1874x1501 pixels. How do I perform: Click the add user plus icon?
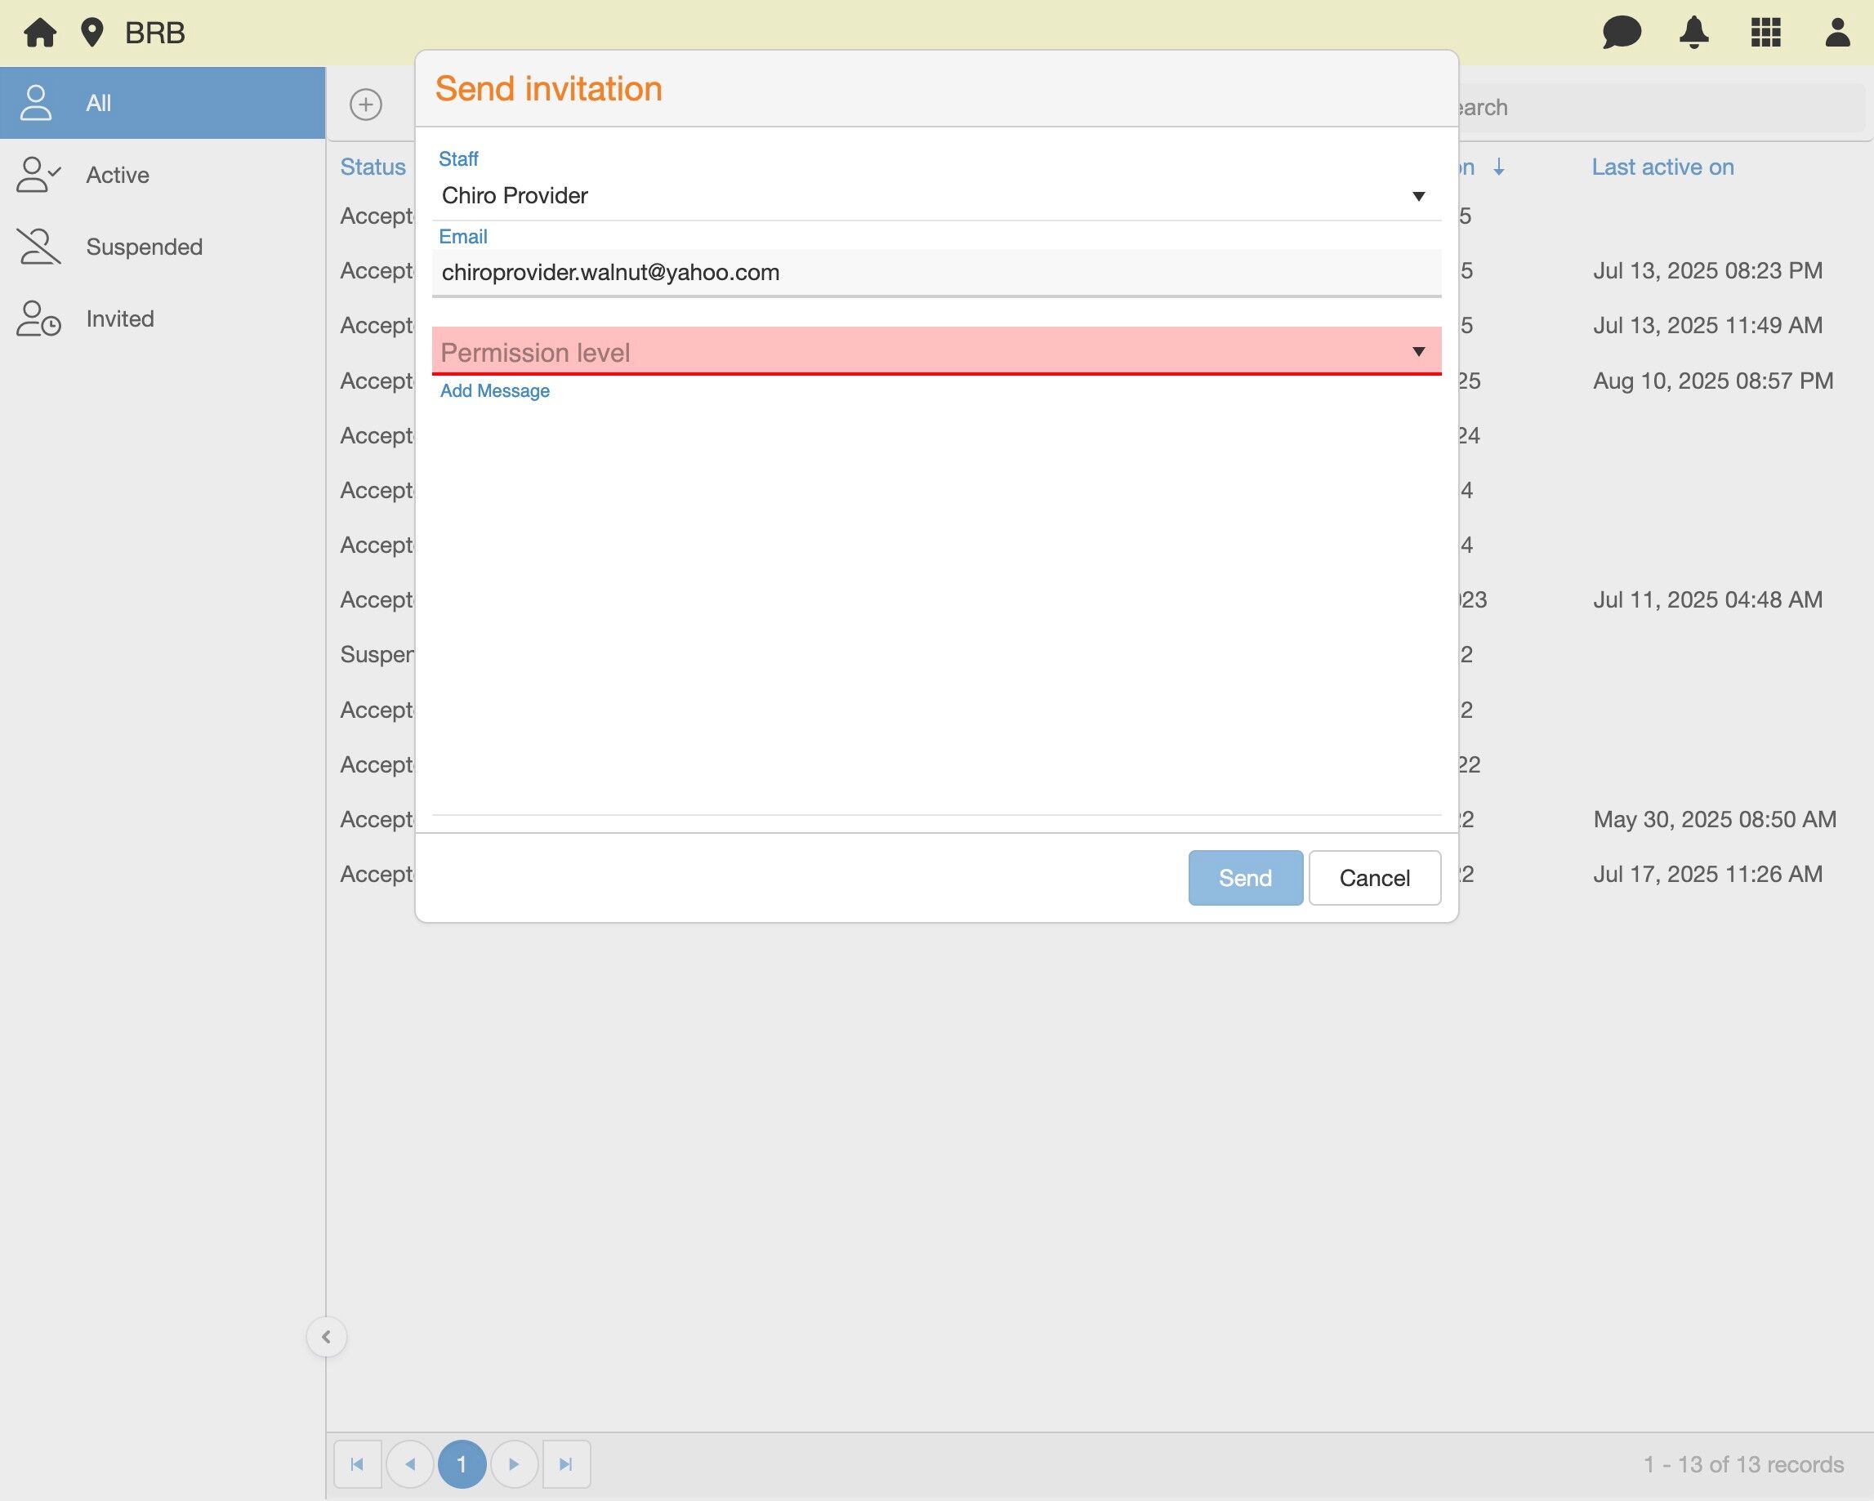point(366,105)
